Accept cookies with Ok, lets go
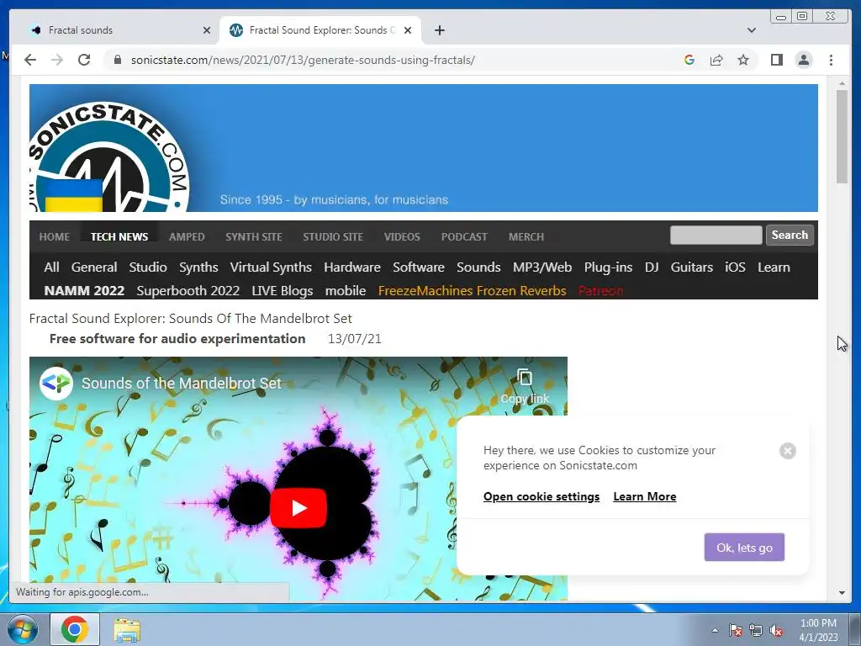 (x=744, y=547)
